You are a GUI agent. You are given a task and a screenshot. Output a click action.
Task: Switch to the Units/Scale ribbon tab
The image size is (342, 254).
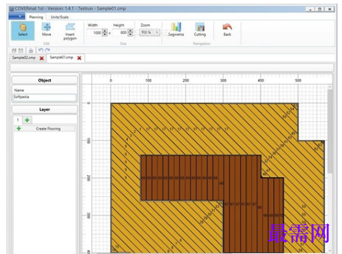coord(60,17)
